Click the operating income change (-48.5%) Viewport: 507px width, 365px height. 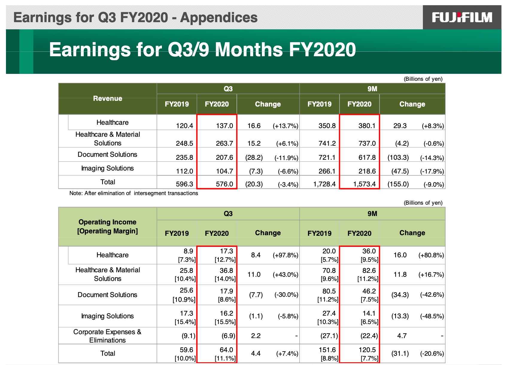(432, 316)
